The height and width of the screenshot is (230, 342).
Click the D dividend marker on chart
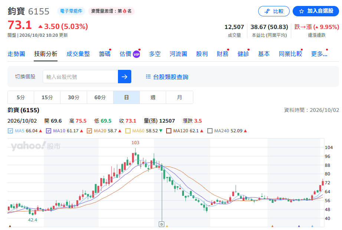(x=161, y=224)
